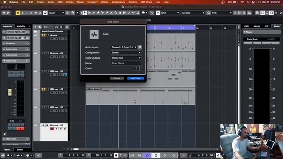Viewport: 283px width, 159px height.
Task: Unmute the HALion ...02 track
Action: coord(43,89)
